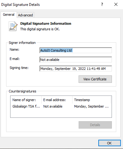Click the Signing time field
Screen dimensions: 123x149
76,69
